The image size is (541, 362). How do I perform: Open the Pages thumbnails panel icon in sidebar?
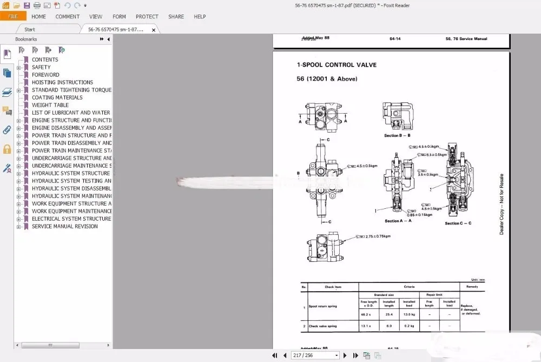7,73
